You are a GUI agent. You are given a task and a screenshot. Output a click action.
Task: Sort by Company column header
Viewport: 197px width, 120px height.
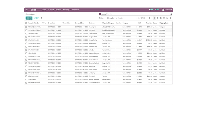coord(125,23)
